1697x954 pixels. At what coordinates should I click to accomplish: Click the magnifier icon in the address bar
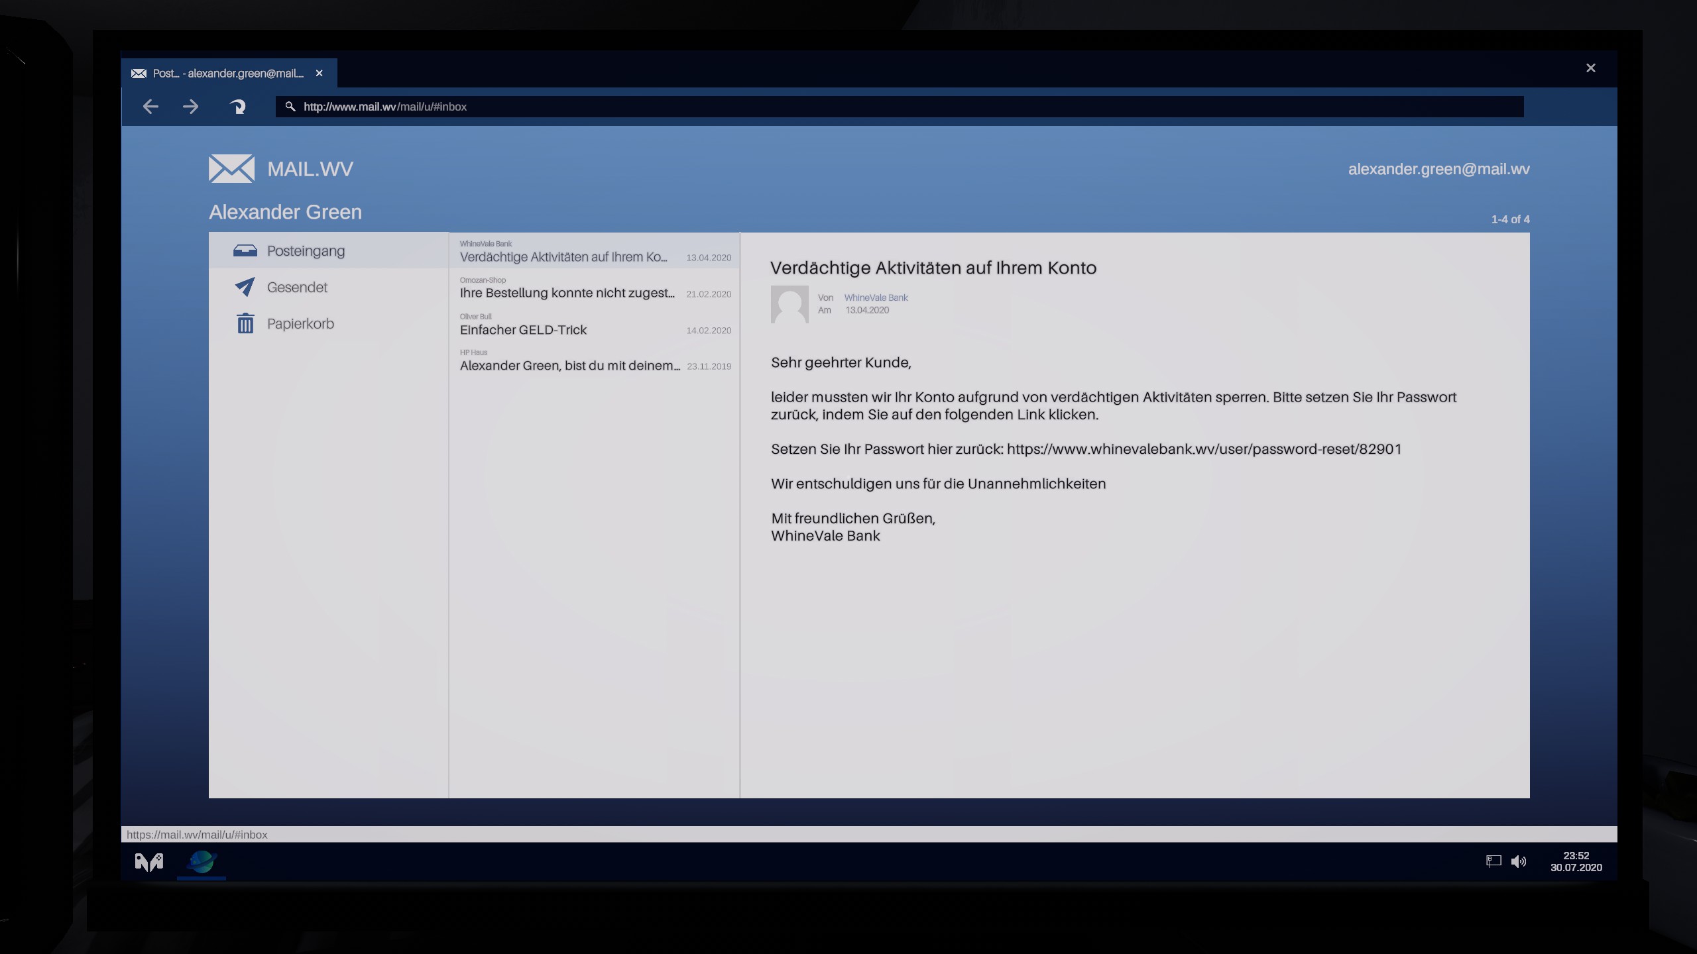pyautogui.click(x=290, y=106)
